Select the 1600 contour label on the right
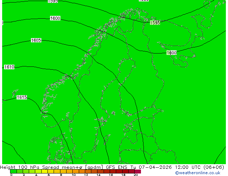 (172, 52)
